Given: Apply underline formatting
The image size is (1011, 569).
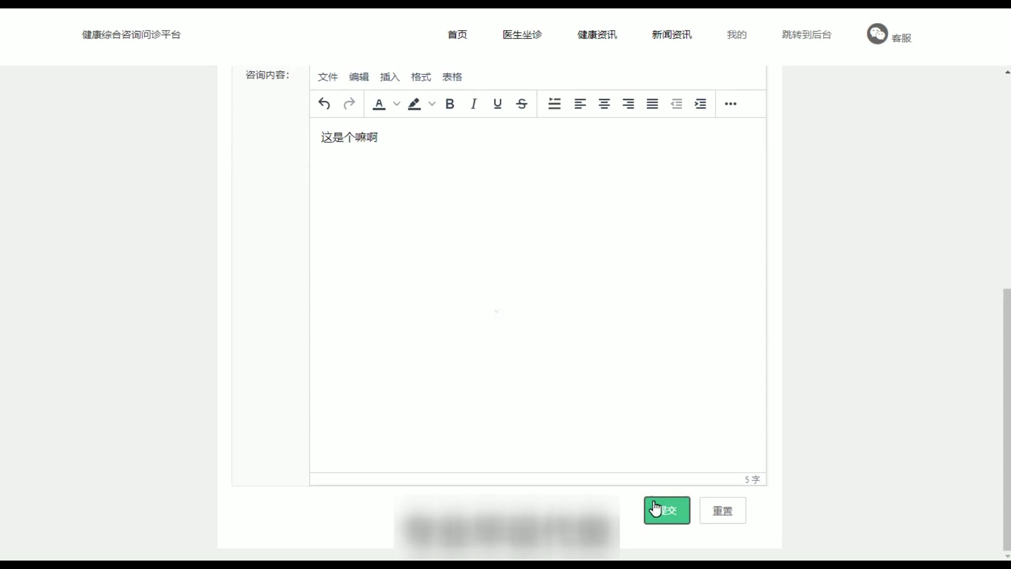Looking at the screenshot, I should pyautogui.click(x=498, y=104).
